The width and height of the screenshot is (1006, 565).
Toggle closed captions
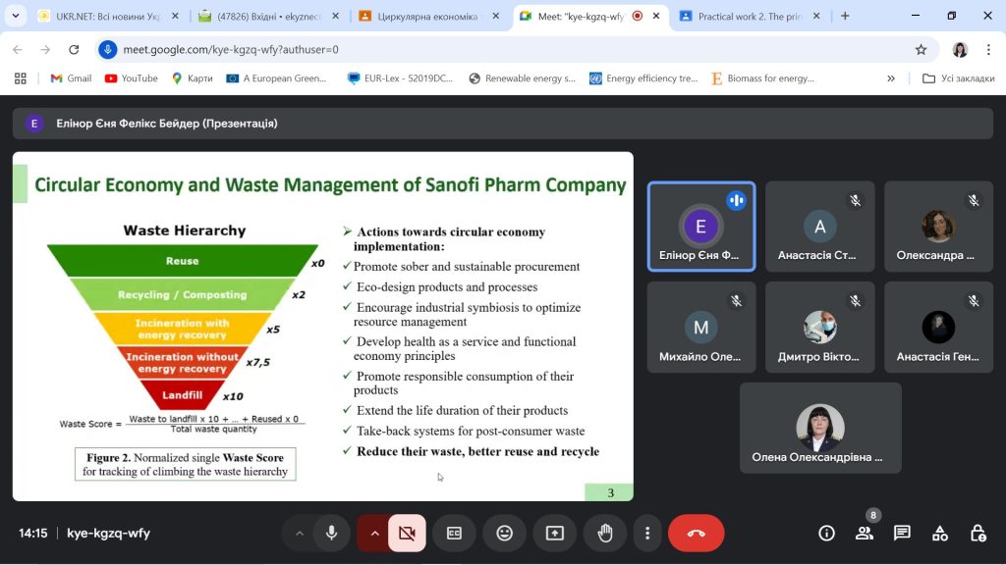click(454, 533)
